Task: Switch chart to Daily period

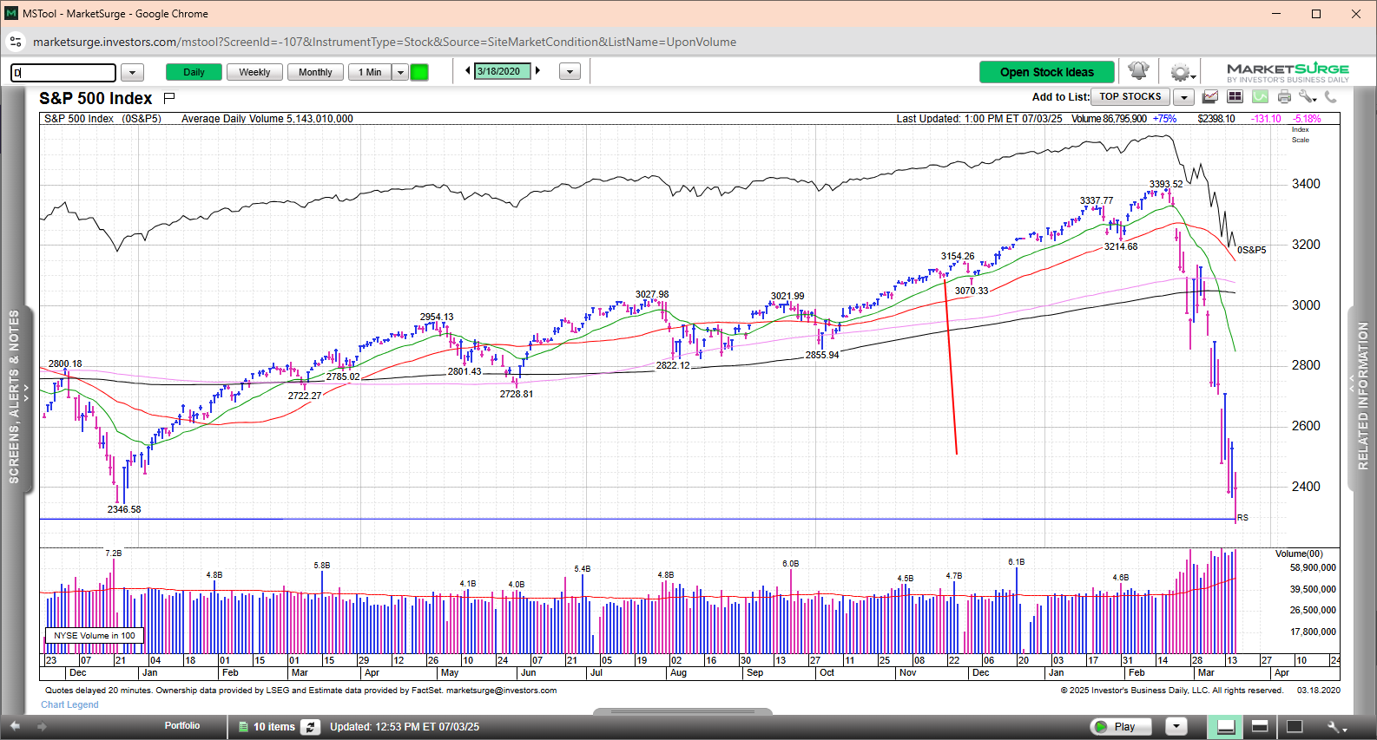Action: coord(194,72)
